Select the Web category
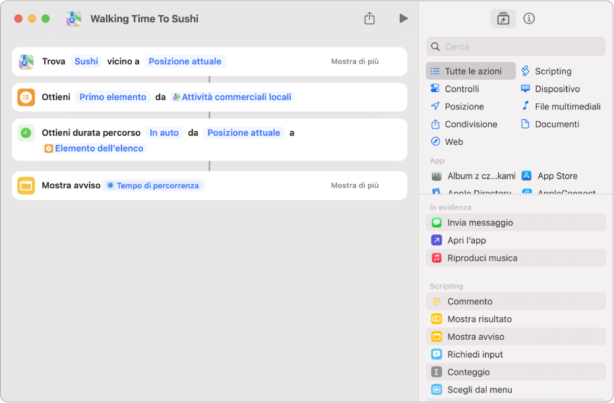This screenshot has width=614, height=403. [x=453, y=142]
